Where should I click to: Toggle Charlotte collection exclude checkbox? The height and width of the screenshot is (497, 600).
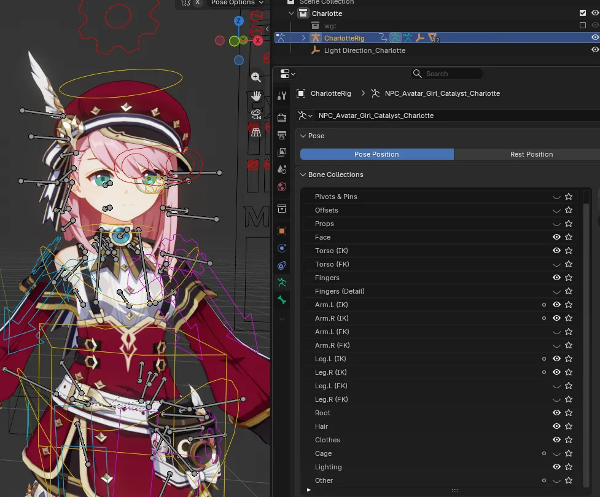pyautogui.click(x=583, y=13)
